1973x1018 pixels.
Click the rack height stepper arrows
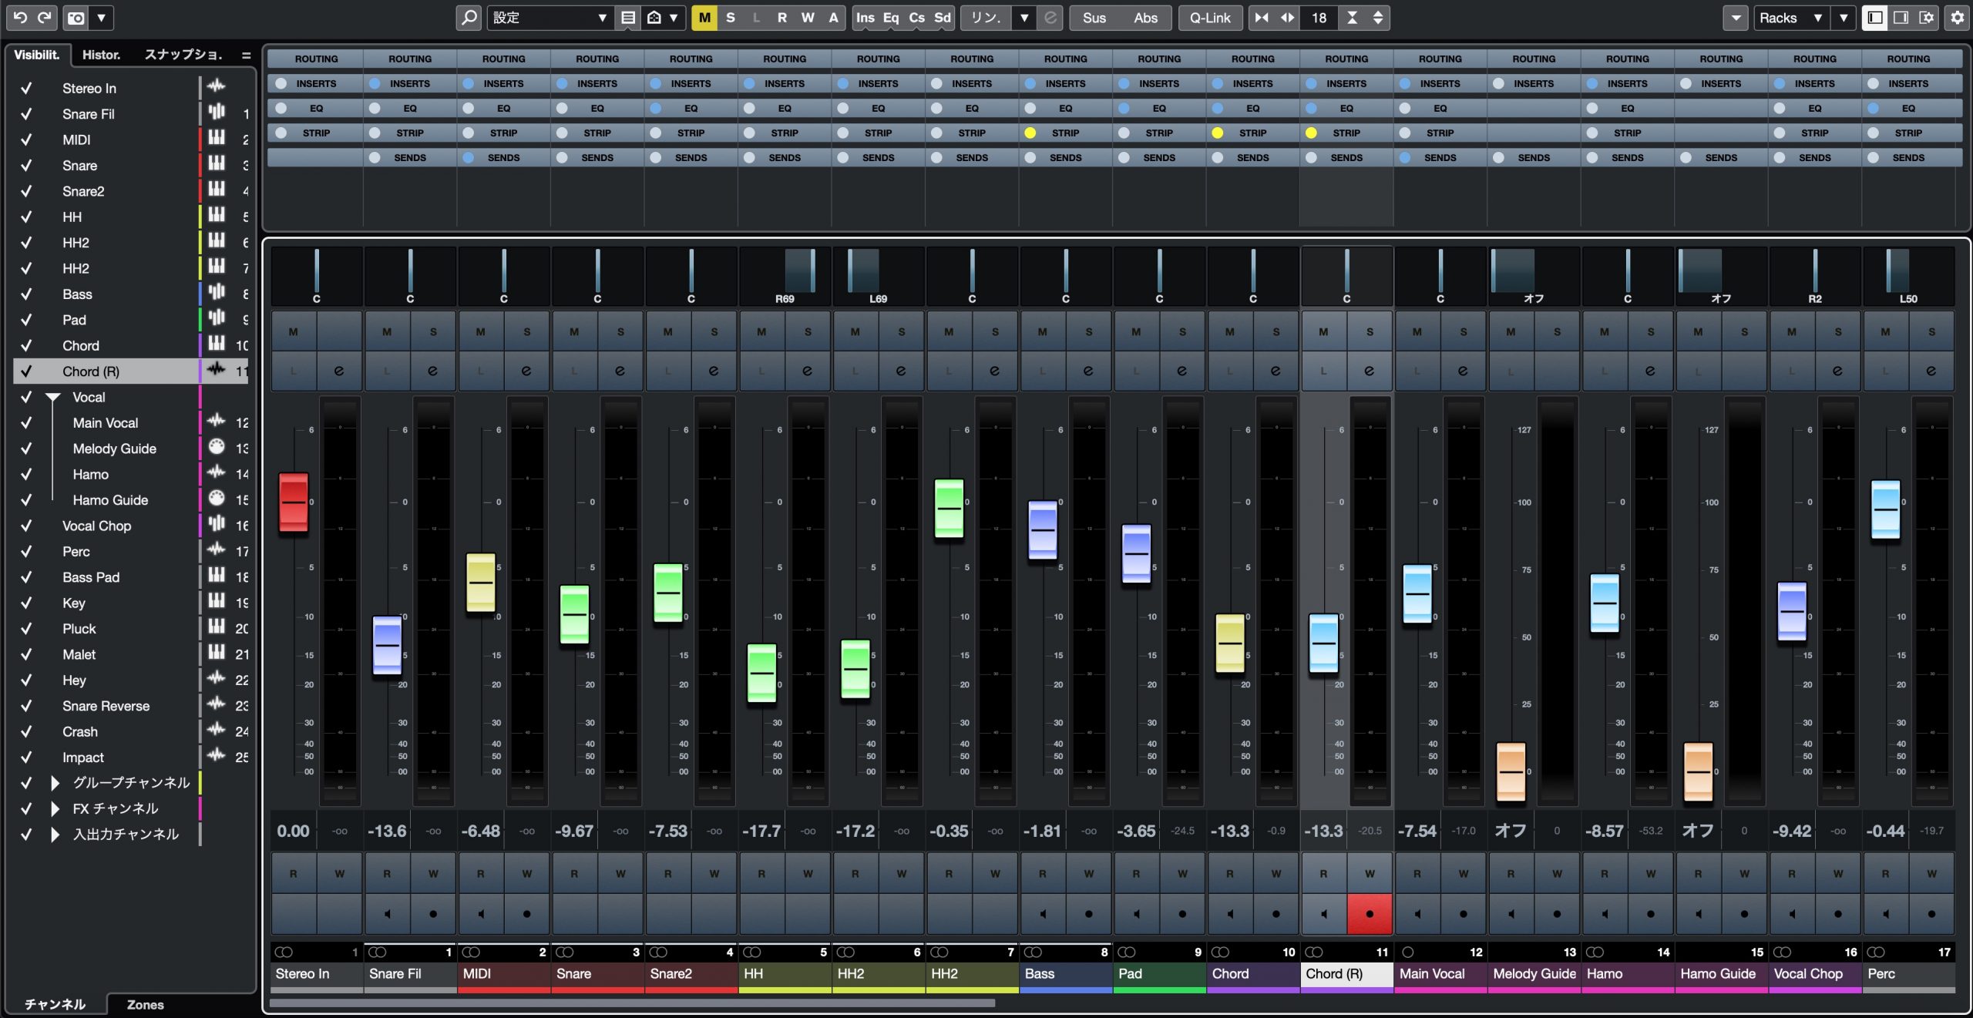click(x=1378, y=17)
